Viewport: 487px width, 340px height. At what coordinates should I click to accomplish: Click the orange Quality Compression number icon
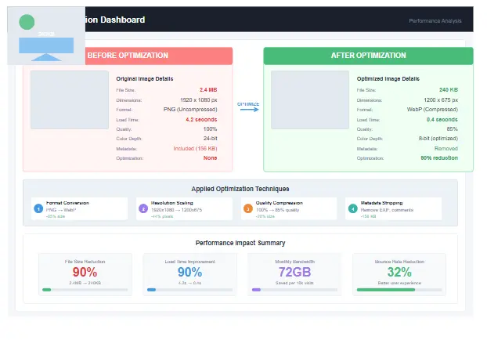coord(248,208)
